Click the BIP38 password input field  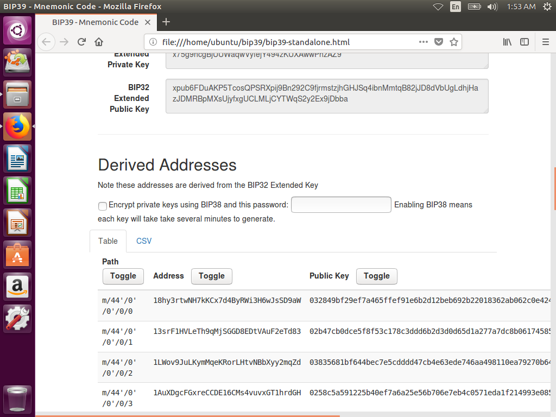tap(341, 205)
